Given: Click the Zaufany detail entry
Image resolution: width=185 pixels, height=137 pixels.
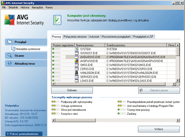Looking at the screenshot, I should tap(131, 114).
